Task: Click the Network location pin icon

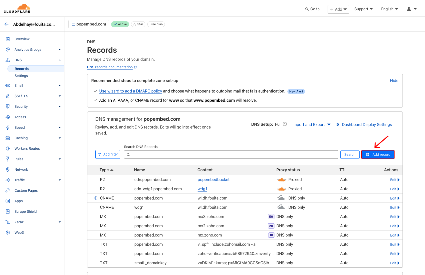Action: click(x=8, y=169)
